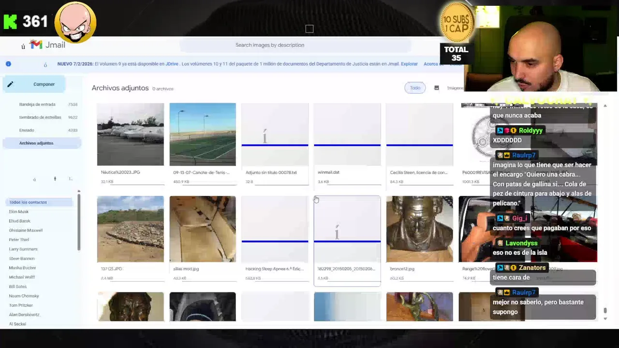Click the person icon below Archivos adjuntos sidebar

55,179
